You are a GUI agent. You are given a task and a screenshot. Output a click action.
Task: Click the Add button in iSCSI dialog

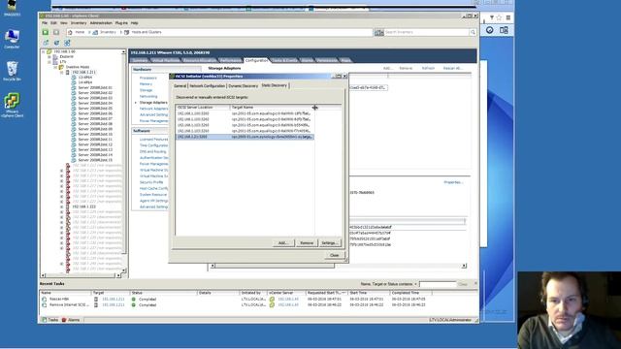point(283,243)
